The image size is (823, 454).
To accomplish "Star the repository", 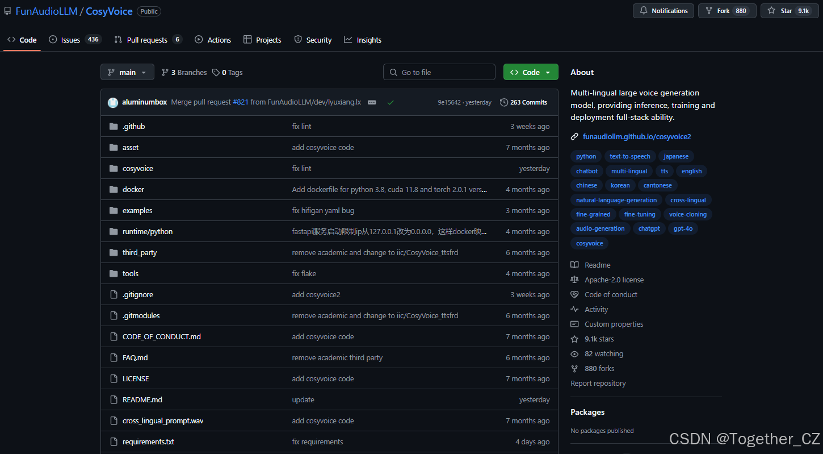I will coord(791,11).
